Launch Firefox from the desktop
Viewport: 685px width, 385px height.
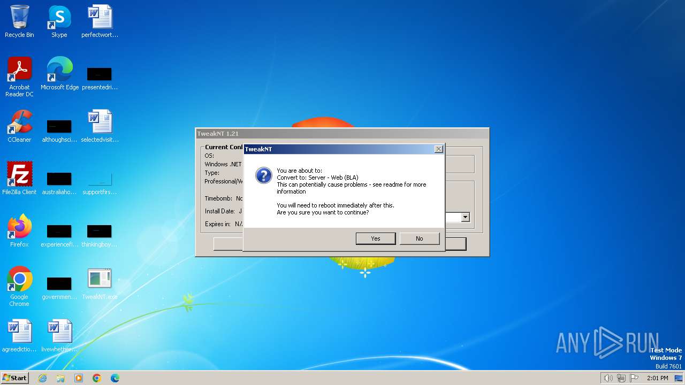(x=19, y=231)
